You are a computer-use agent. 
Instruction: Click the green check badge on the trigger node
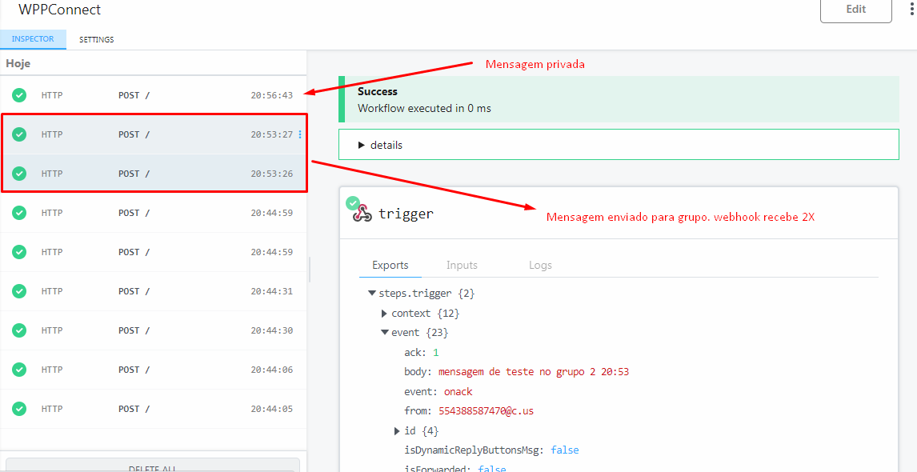pos(352,202)
